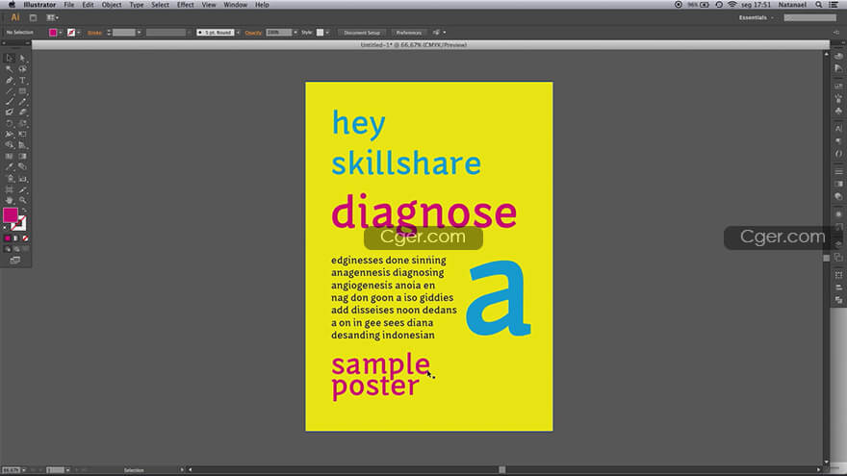Set paint mode to Gradient
The height and width of the screenshot is (476, 847).
click(x=15, y=238)
